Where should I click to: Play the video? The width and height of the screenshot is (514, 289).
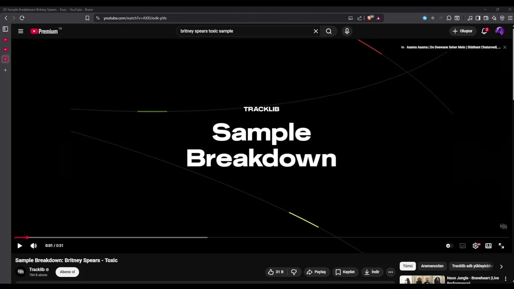click(20, 246)
